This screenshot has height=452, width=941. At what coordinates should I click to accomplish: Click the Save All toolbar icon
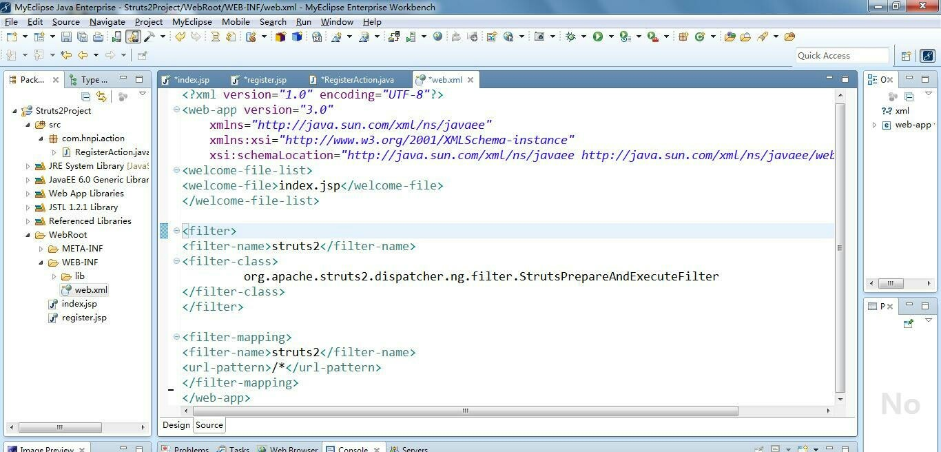click(82, 37)
